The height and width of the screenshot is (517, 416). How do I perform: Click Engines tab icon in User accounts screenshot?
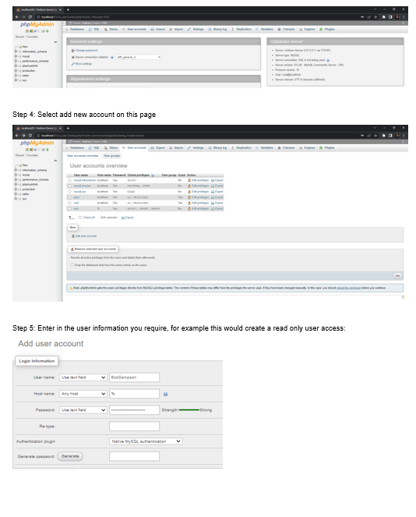301,147
